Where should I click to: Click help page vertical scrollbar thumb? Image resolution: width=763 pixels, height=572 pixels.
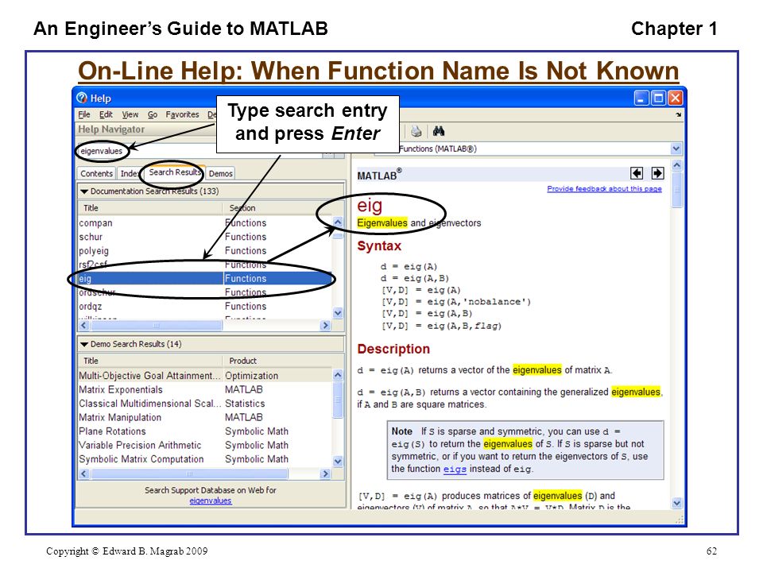[677, 190]
